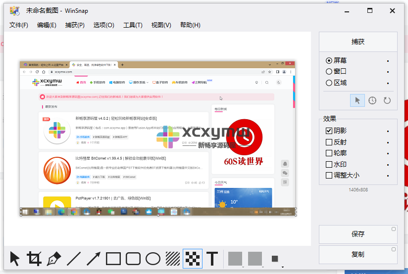Open settings dot beside 阴影
Viewport: 408px width, 274px height.
pos(388,131)
